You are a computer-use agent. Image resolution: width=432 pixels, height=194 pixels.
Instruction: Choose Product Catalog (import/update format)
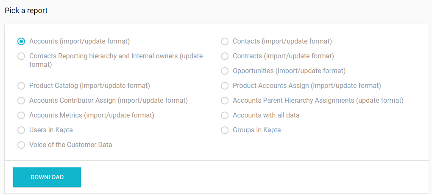21,86
